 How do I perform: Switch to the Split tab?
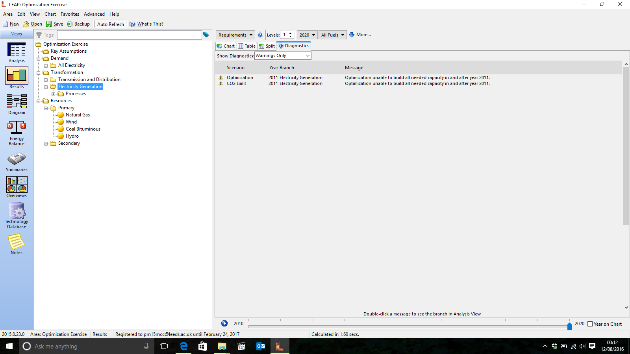(x=267, y=46)
